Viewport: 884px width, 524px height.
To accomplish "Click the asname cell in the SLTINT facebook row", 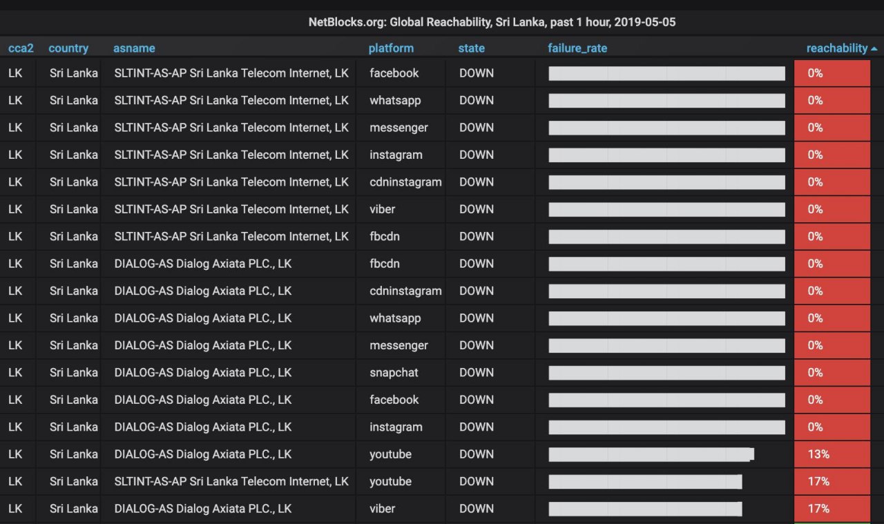I will [231, 73].
